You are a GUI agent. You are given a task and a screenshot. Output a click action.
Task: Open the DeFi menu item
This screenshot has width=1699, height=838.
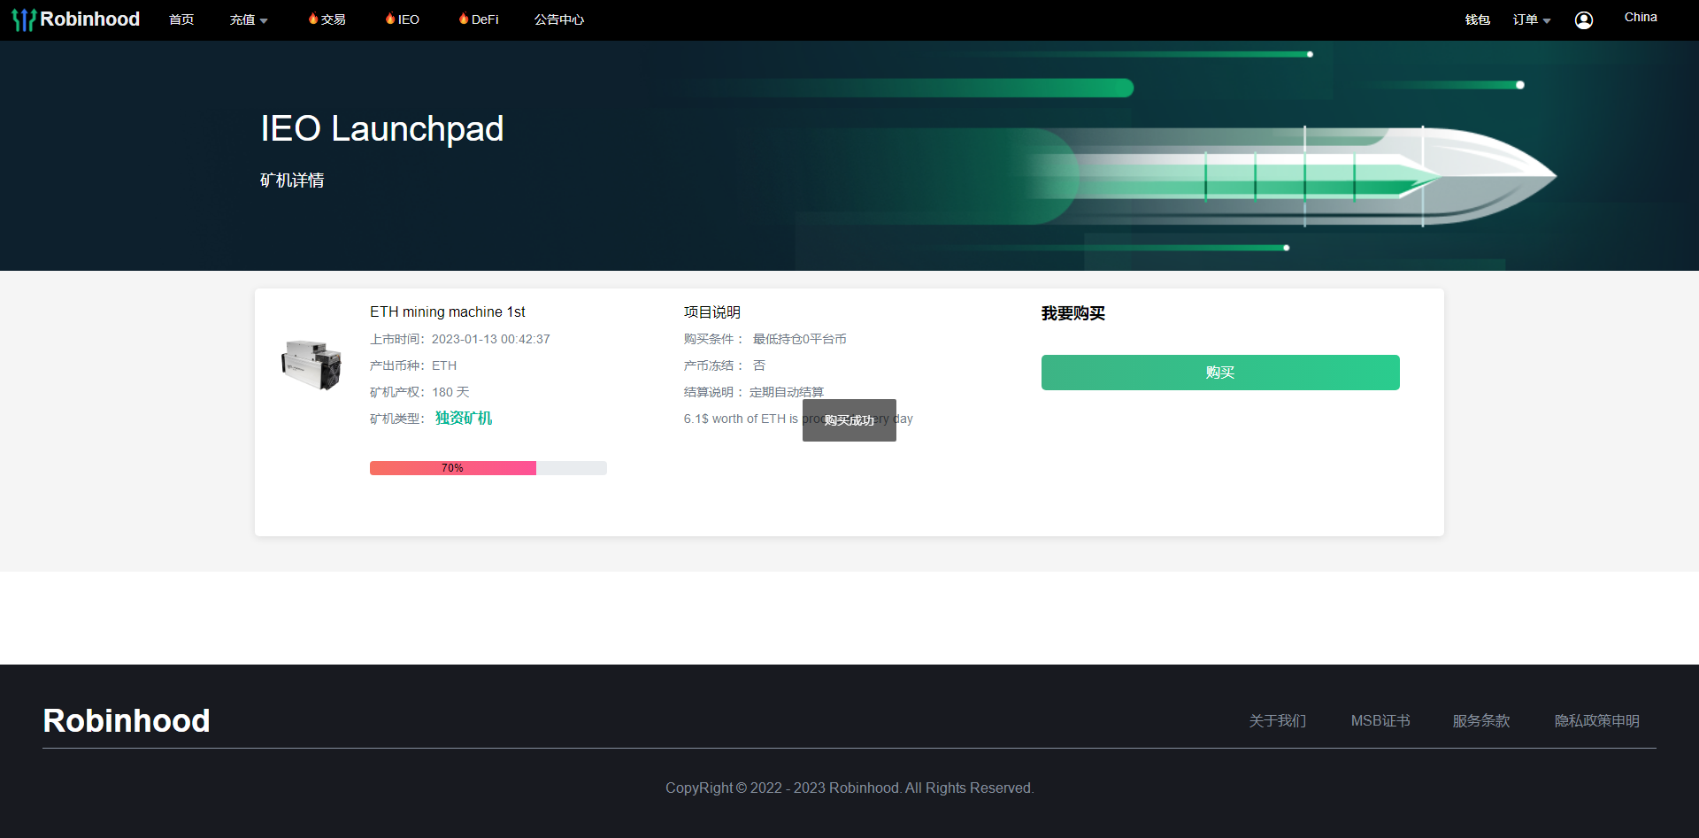pyautogui.click(x=485, y=19)
